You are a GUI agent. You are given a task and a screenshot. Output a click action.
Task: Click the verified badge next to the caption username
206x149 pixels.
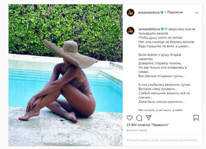point(162,29)
